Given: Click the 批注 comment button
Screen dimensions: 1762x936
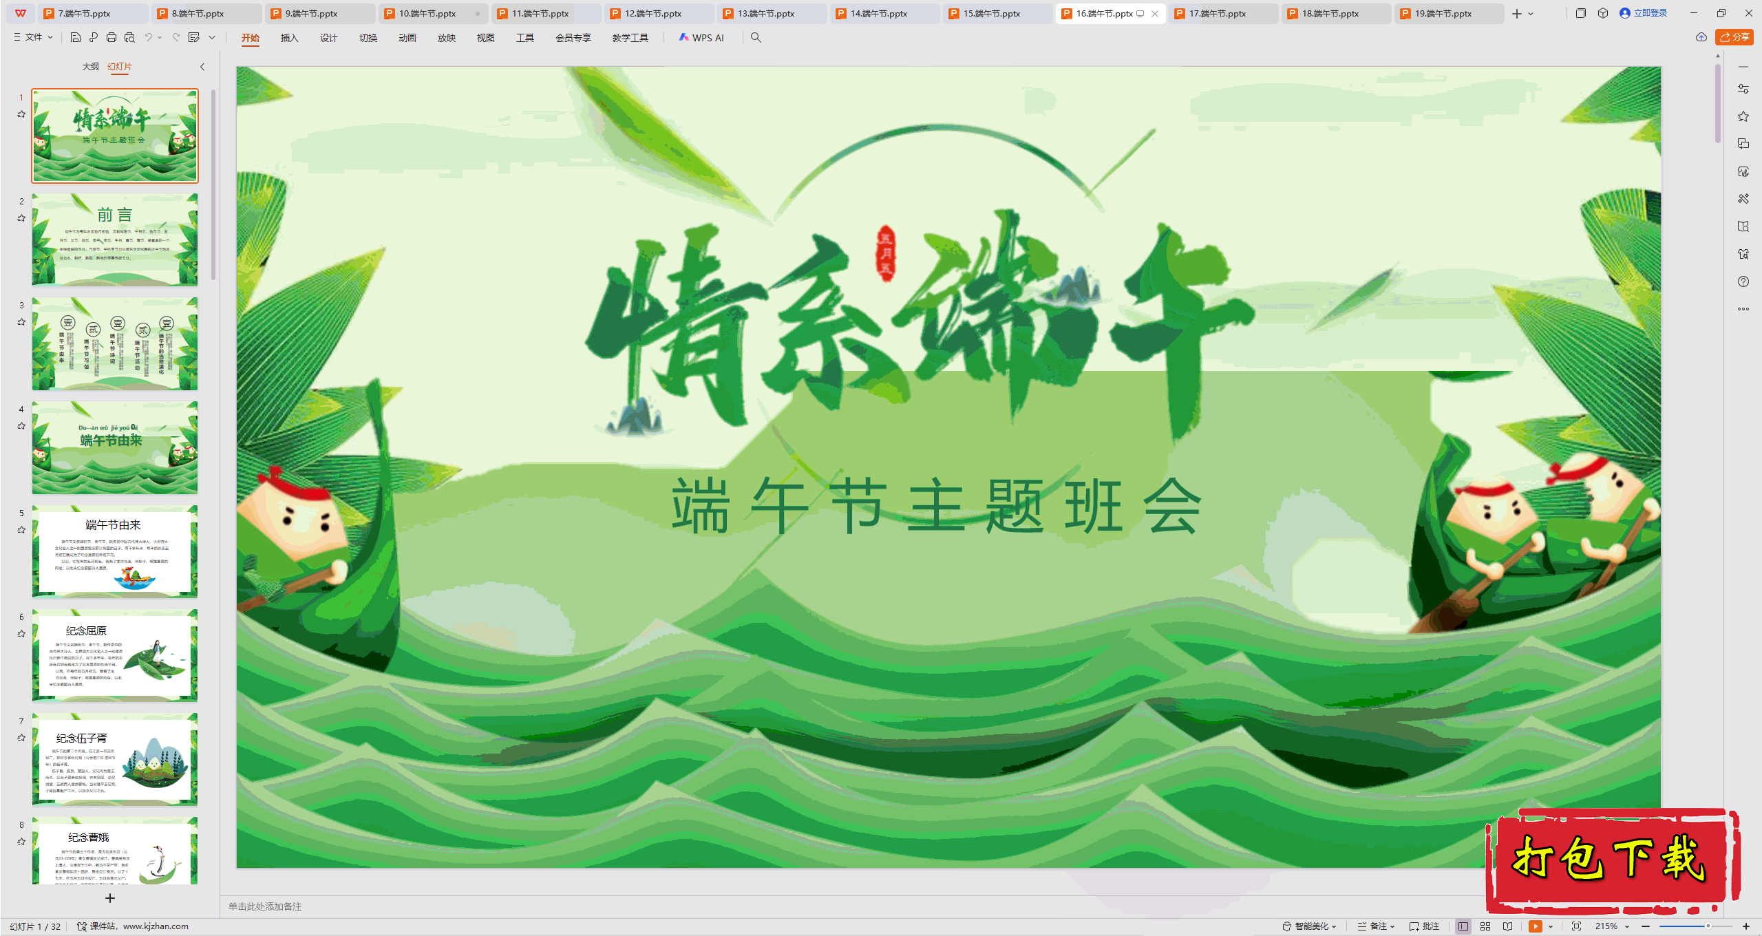Looking at the screenshot, I should (x=1424, y=926).
